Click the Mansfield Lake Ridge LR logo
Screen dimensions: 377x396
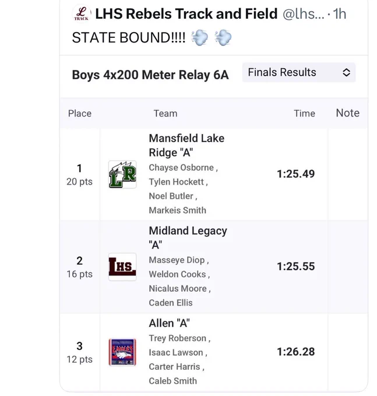(122, 174)
